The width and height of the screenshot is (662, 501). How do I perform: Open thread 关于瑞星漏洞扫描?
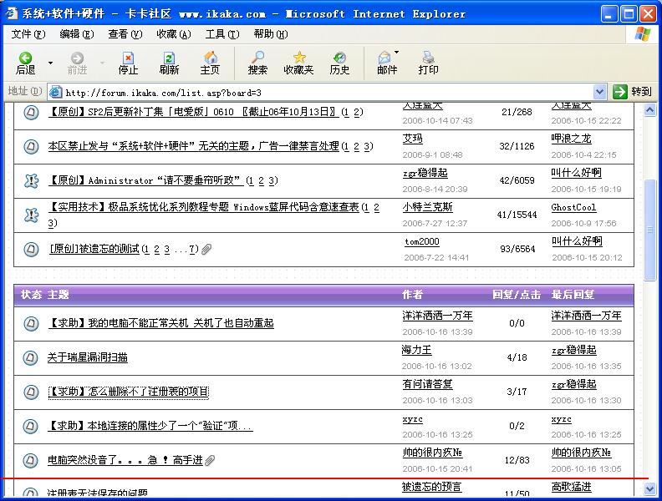pos(87,357)
